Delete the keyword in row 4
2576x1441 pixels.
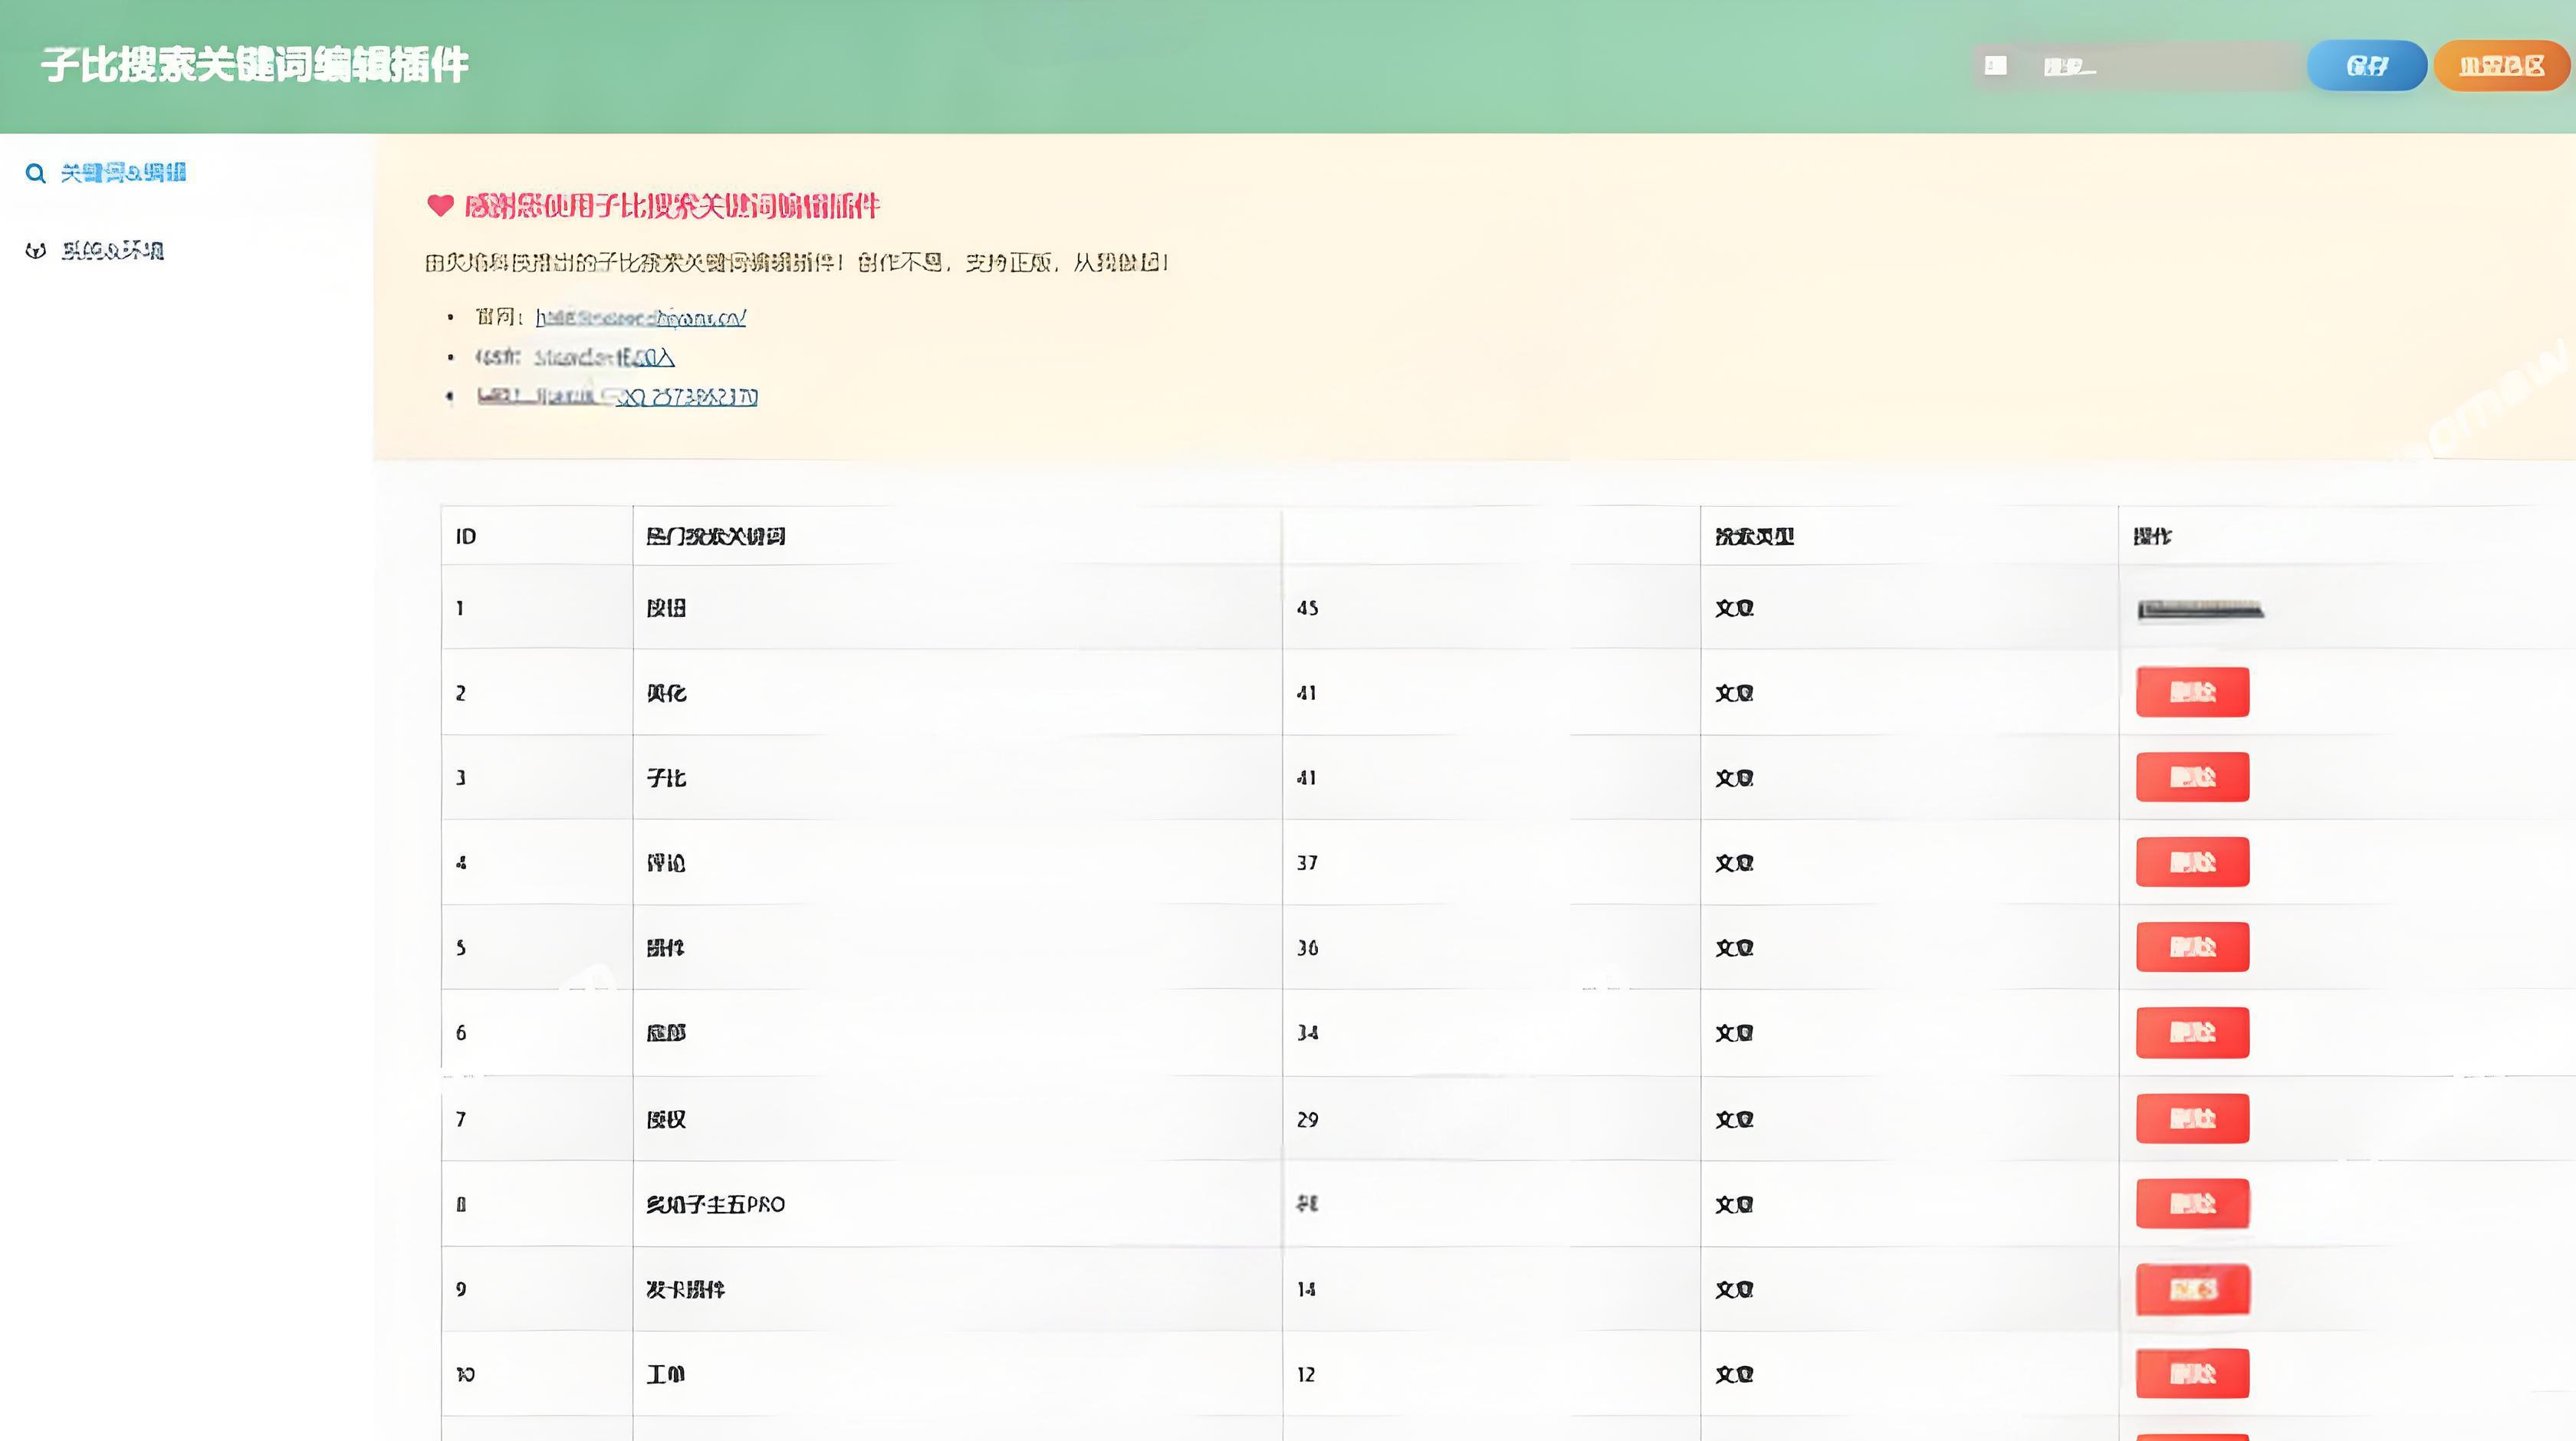point(2192,861)
